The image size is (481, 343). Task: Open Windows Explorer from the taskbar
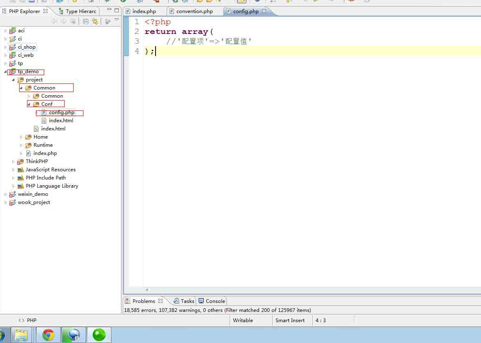coord(21,335)
